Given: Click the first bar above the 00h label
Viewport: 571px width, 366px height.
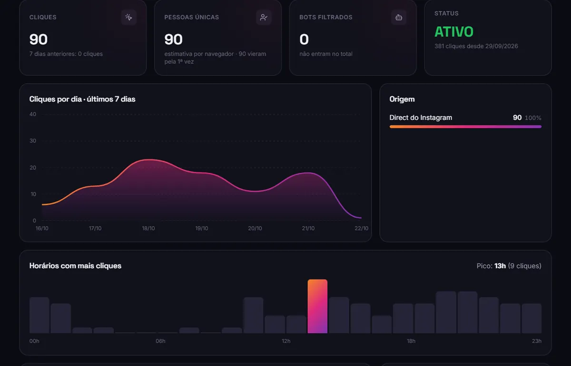Looking at the screenshot, I should click(x=39, y=315).
